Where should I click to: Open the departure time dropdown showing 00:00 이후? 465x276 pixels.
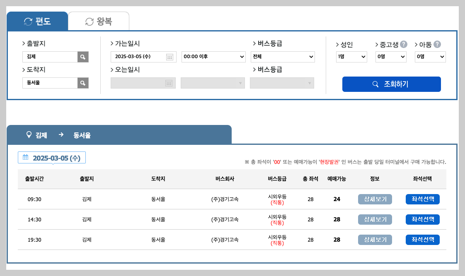pos(213,56)
